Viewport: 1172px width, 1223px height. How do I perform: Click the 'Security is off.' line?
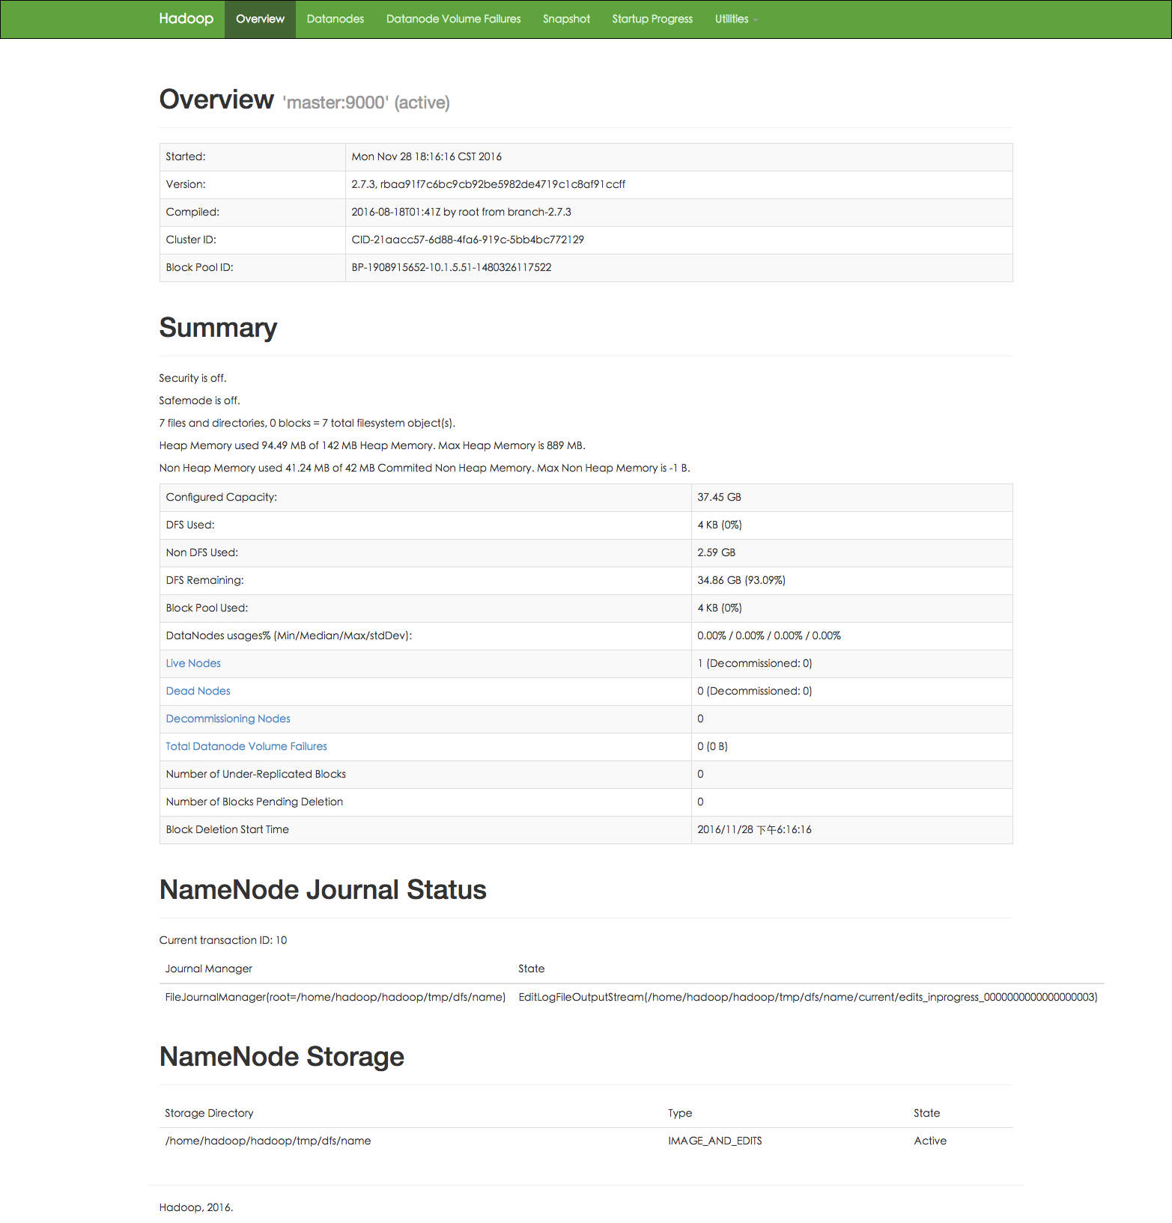click(x=192, y=378)
